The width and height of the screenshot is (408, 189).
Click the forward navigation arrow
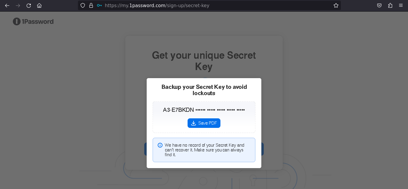pyautogui.click(x=18, y=5)
